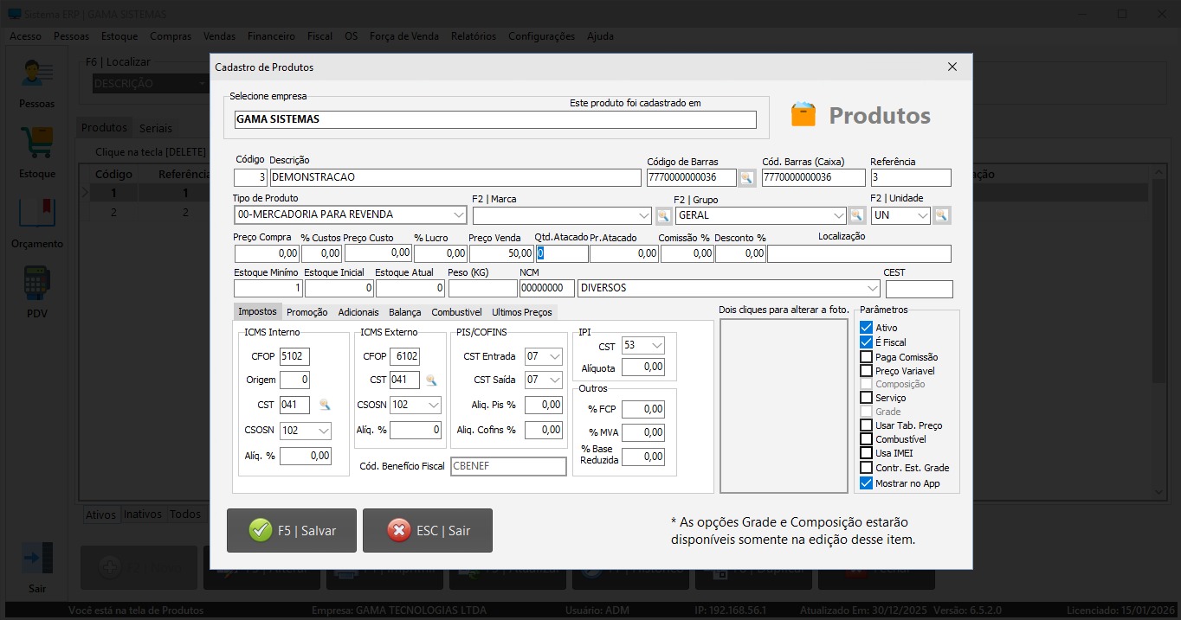Screen dimensions: 1181x620
Task: Uncheck the Ativo checkbox
Action: click(x=866, y=328)
